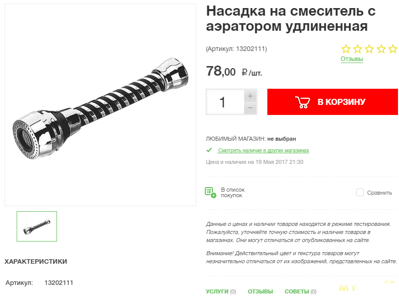Enable the Сравнить compare checkbox

[360, 193]
